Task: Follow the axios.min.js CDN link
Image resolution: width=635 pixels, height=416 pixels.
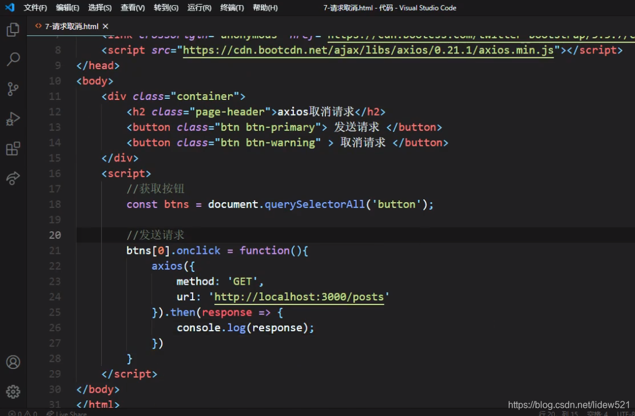Action: pyautogui.click(x=368, y=50)
